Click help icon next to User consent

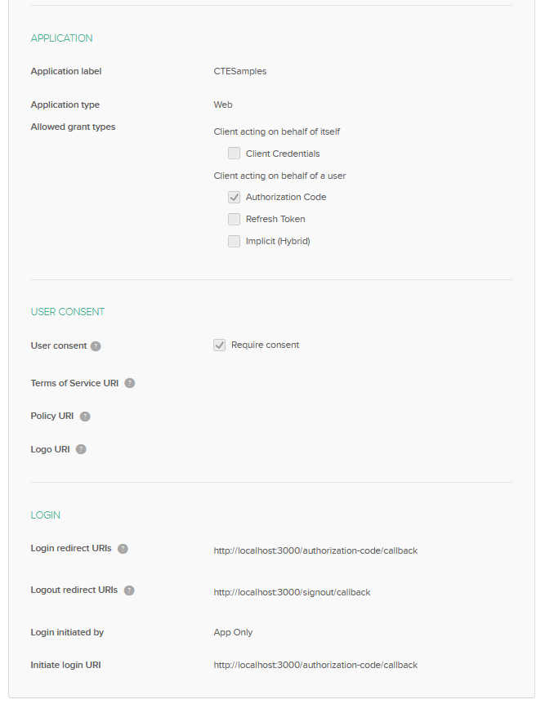[96, 346]
